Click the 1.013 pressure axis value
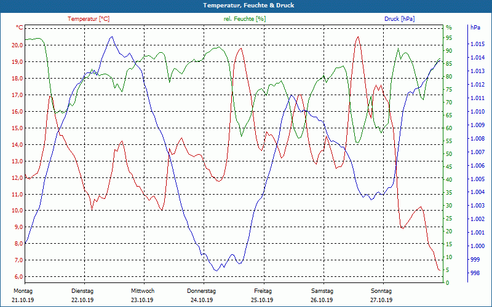Image resolution: width=492 pixels, height=307 pixels. [478, 71]
